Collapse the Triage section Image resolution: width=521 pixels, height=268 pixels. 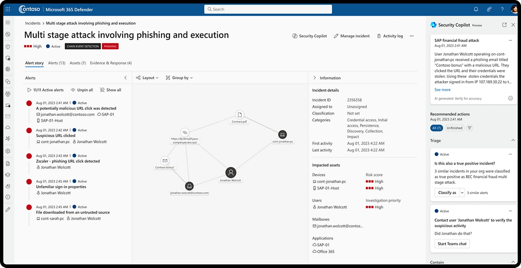pos(513,140)
